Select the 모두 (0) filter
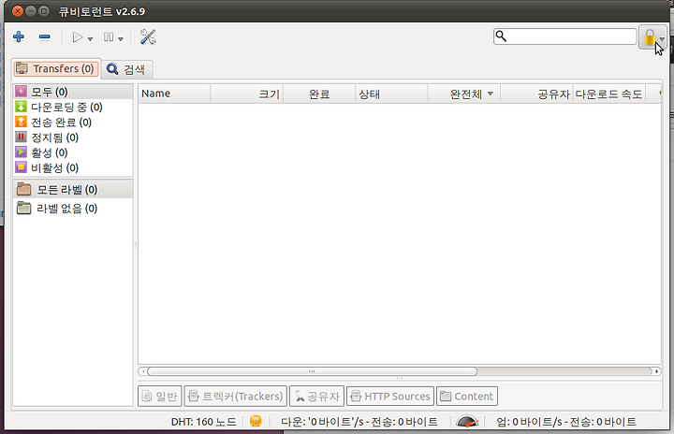The width and height of the screenshot is (674, 434). (x=72, y=92)
